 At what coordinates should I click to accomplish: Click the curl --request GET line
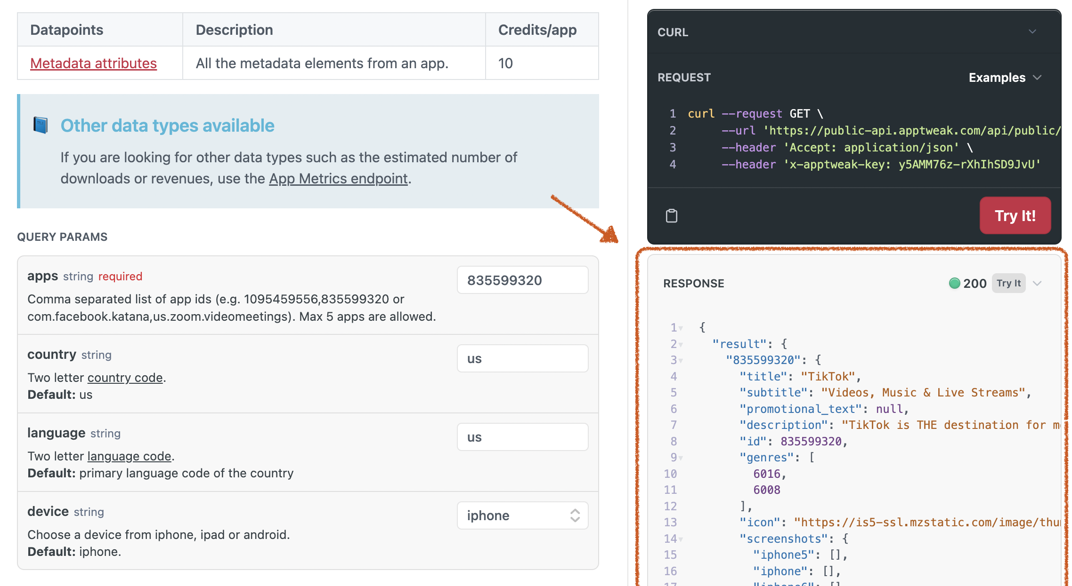[755, 114]
